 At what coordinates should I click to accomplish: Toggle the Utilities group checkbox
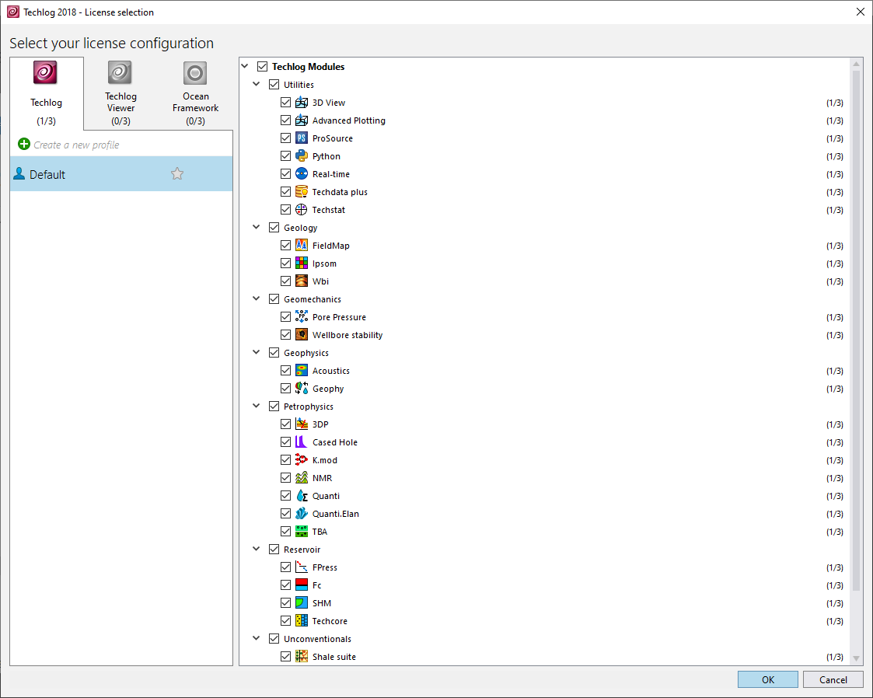click(274, 85)
